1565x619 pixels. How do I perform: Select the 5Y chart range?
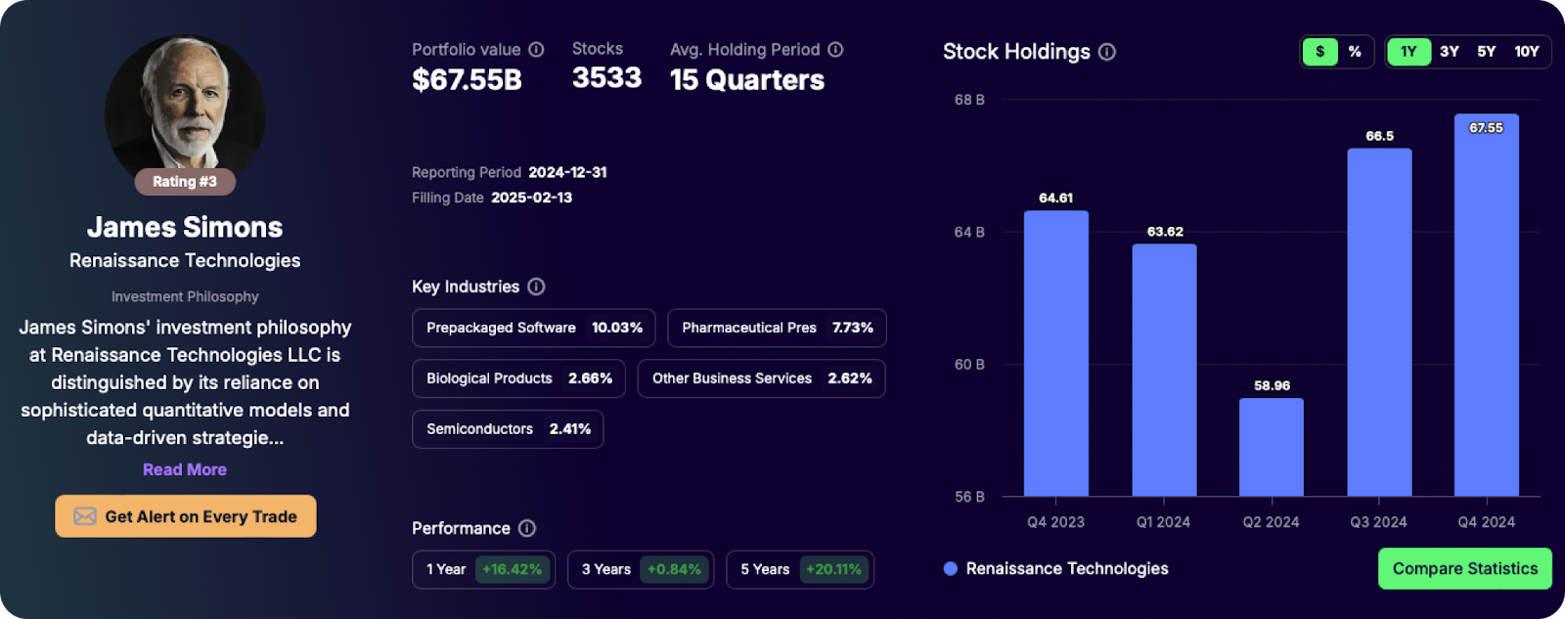(1487, 52)
